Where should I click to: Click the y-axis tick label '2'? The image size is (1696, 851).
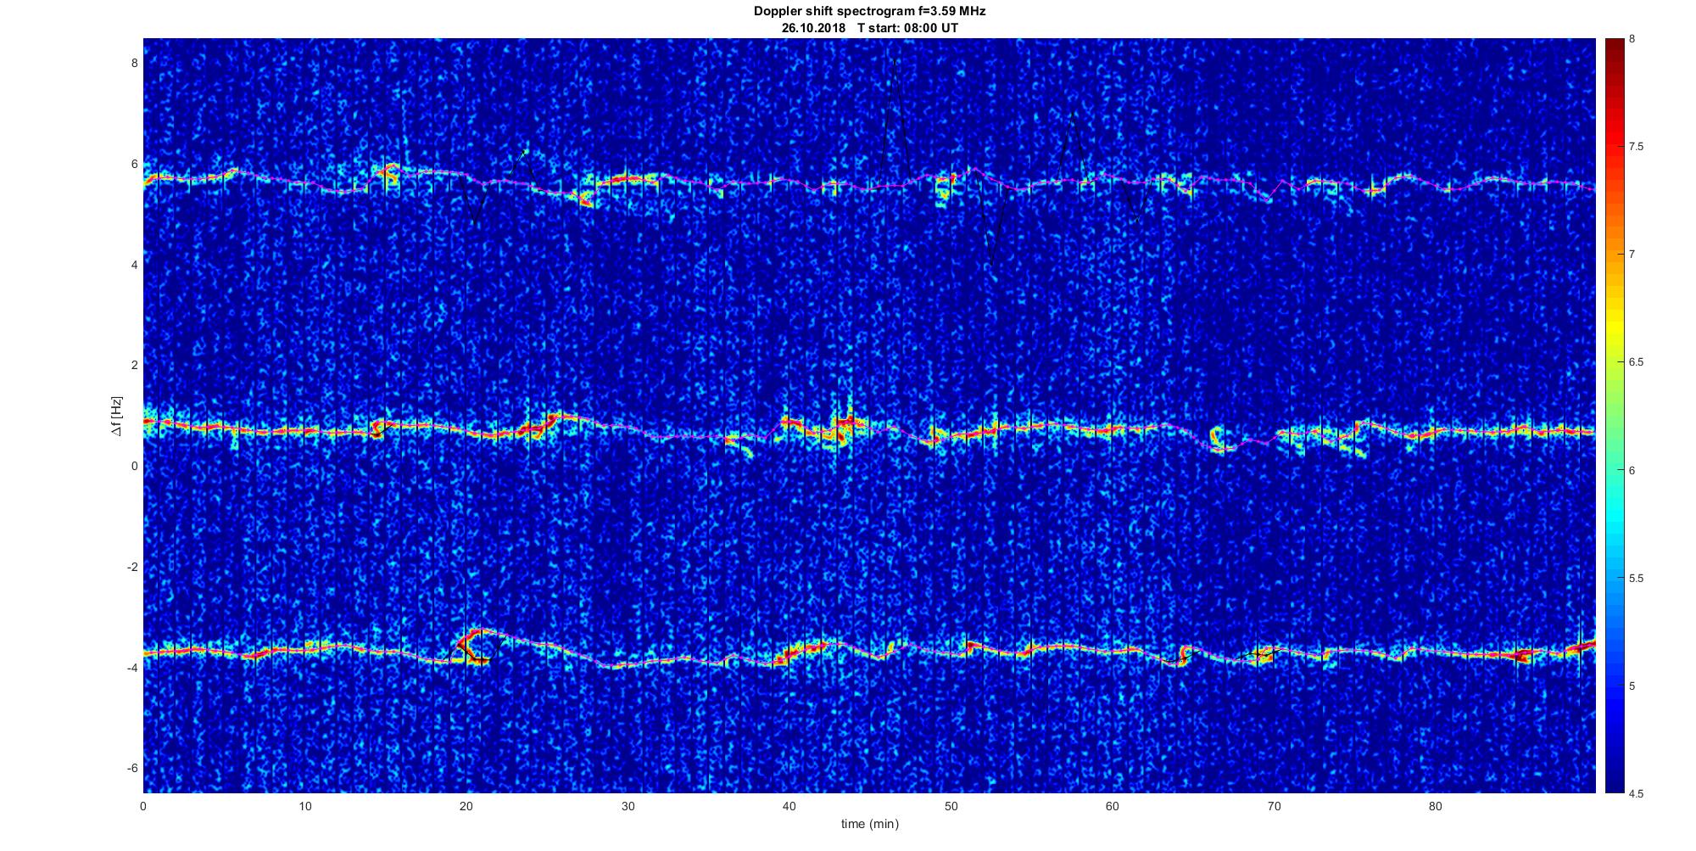pos(134,365)
